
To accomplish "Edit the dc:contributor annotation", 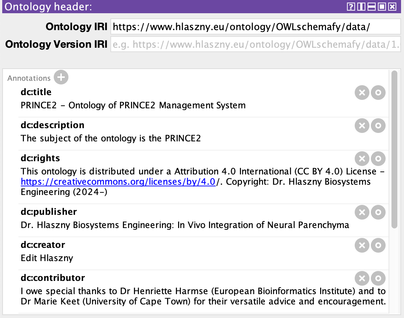I will pyautogui.click(x=378, y=279).
